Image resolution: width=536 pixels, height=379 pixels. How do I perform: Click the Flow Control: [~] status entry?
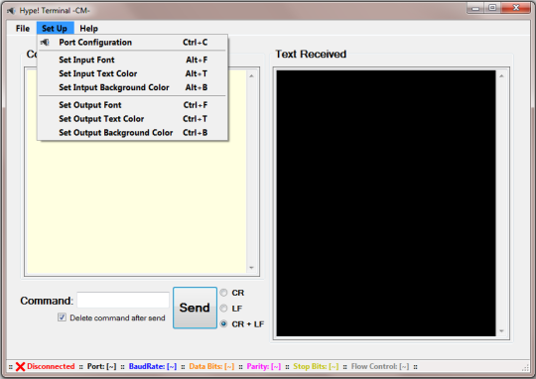[380, 366]
